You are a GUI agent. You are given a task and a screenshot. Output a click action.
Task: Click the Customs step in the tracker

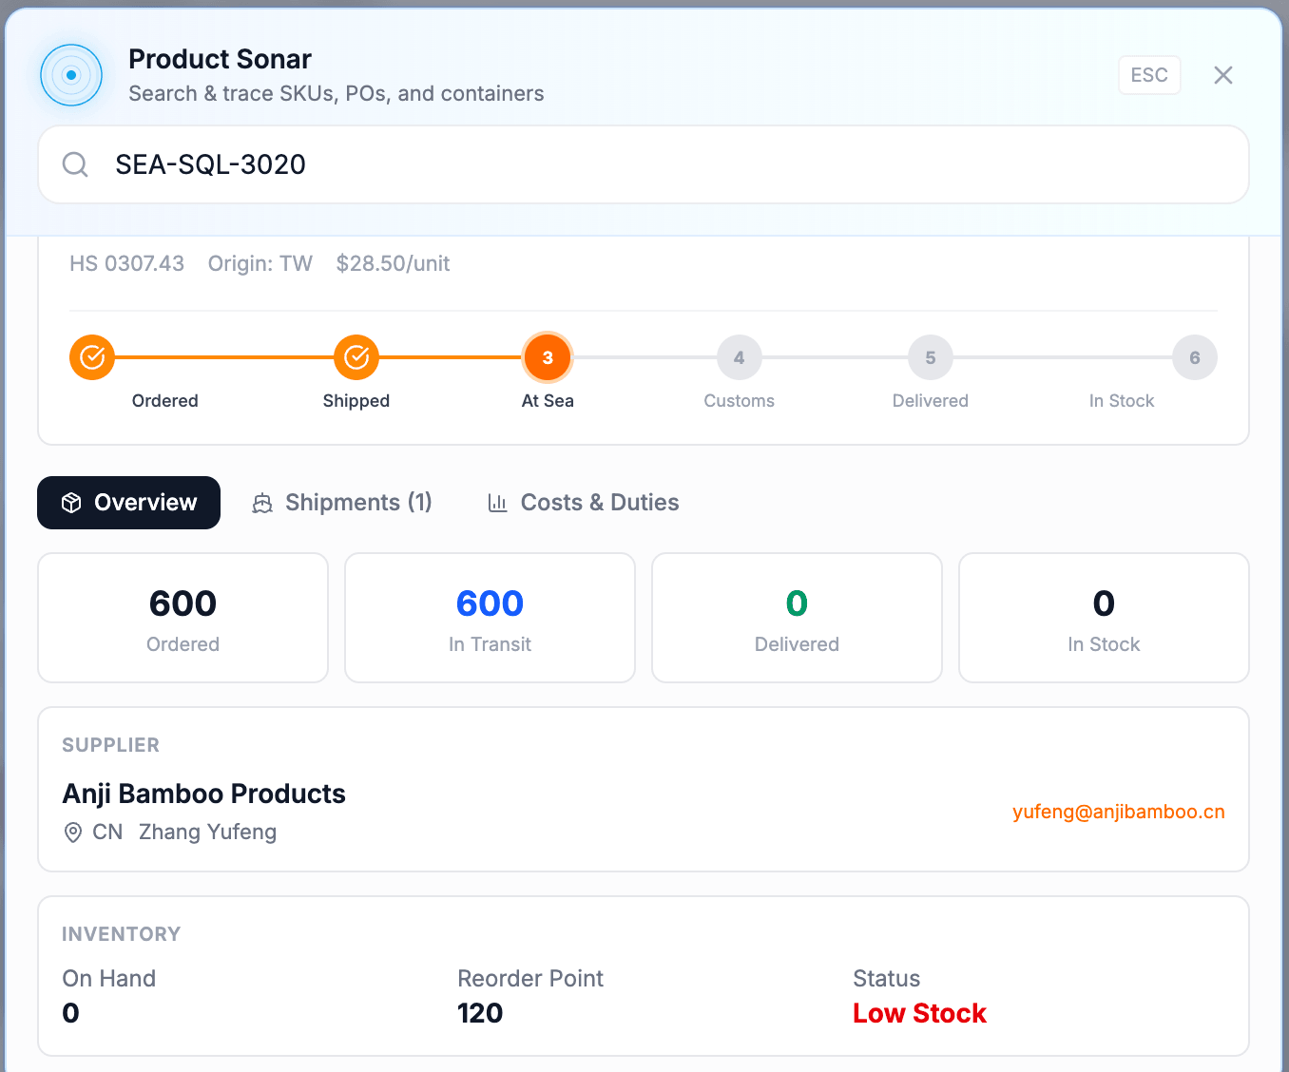pos(739,357)
